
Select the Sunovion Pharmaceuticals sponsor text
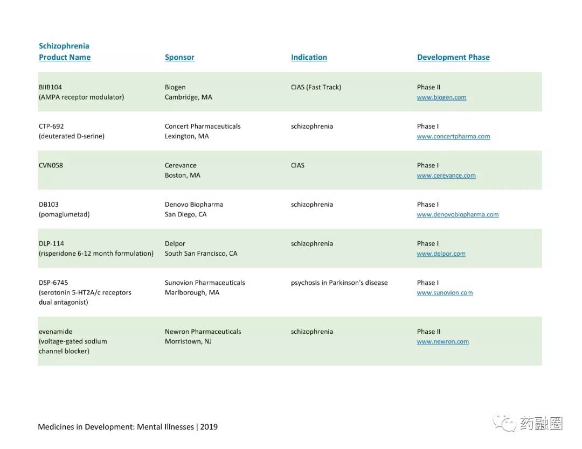pos(205,283)
